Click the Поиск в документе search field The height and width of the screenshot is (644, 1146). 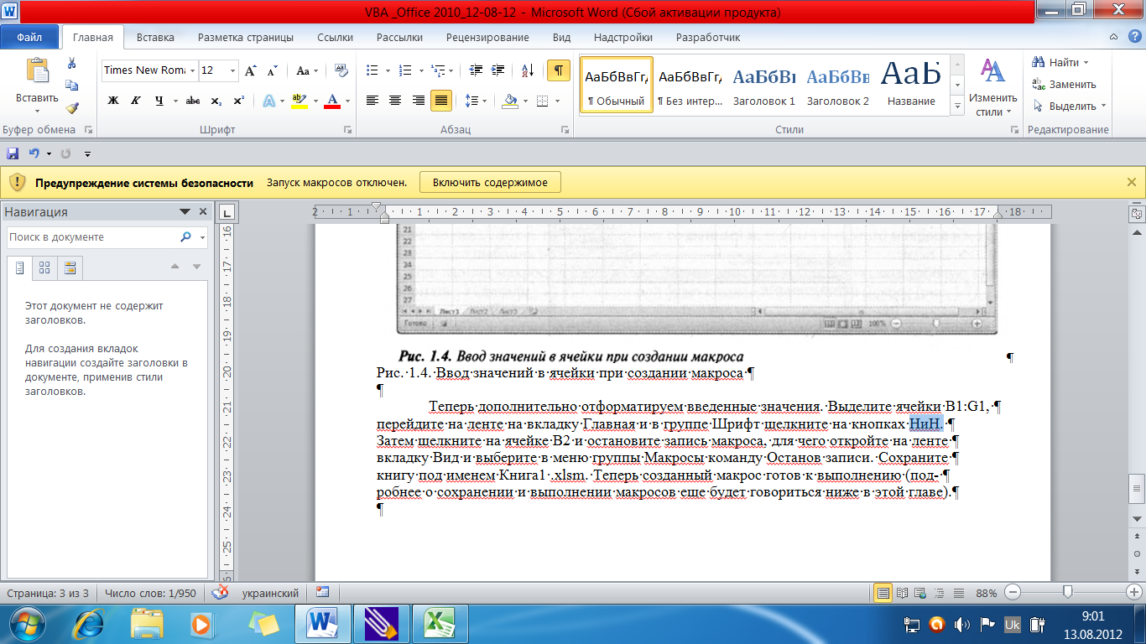point(92,237)
